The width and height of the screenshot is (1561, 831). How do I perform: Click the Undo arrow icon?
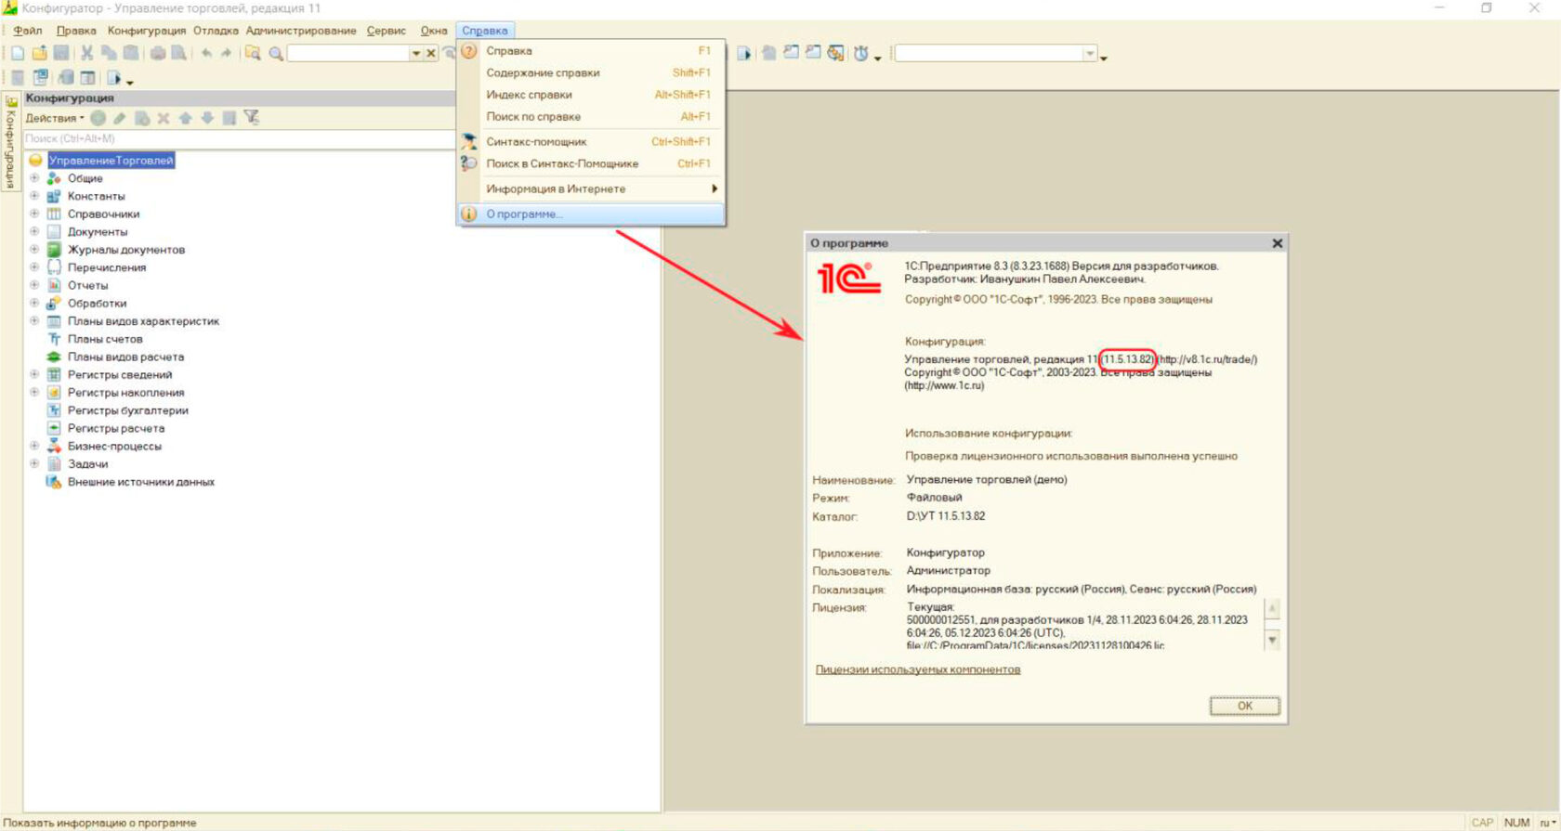pyautogui.click(x=205, y=53)
